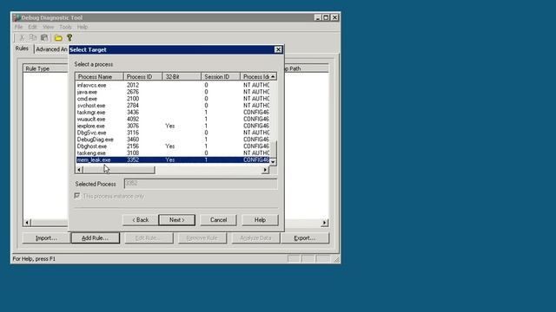Minimize the Debug Diagnostic Tool window

(318, 17)
